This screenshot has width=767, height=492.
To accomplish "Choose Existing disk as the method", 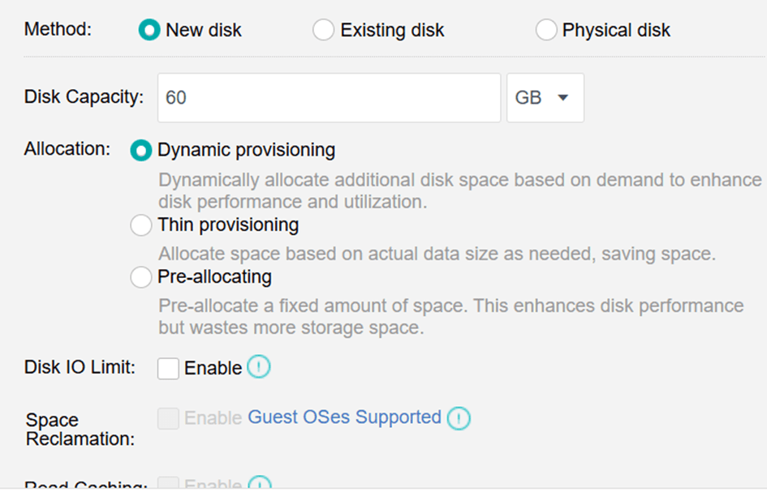I will coord(323,31).
